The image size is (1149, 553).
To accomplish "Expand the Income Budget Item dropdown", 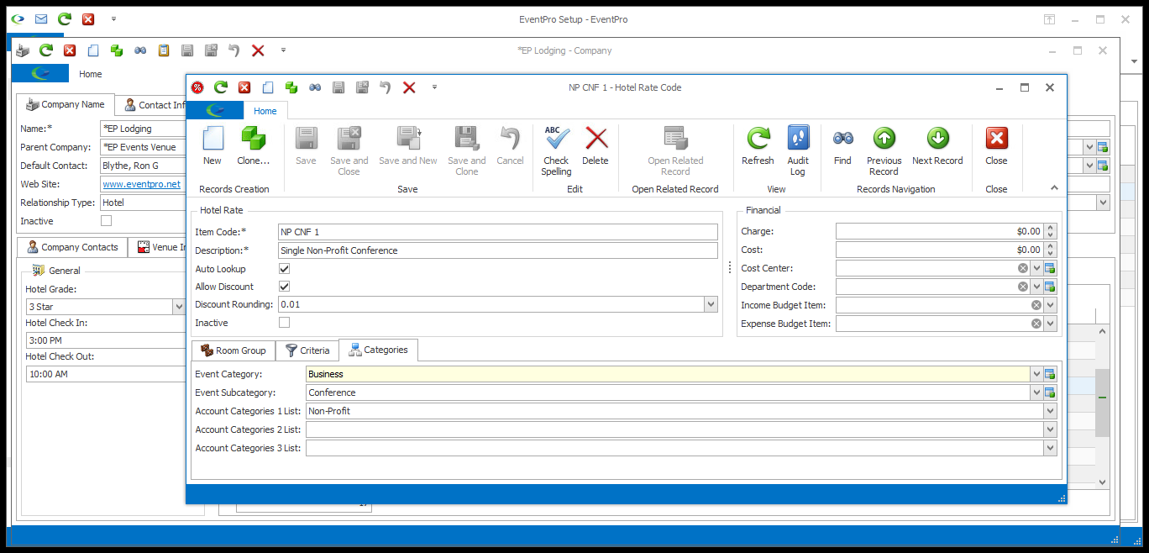I will click(1050, 305).
